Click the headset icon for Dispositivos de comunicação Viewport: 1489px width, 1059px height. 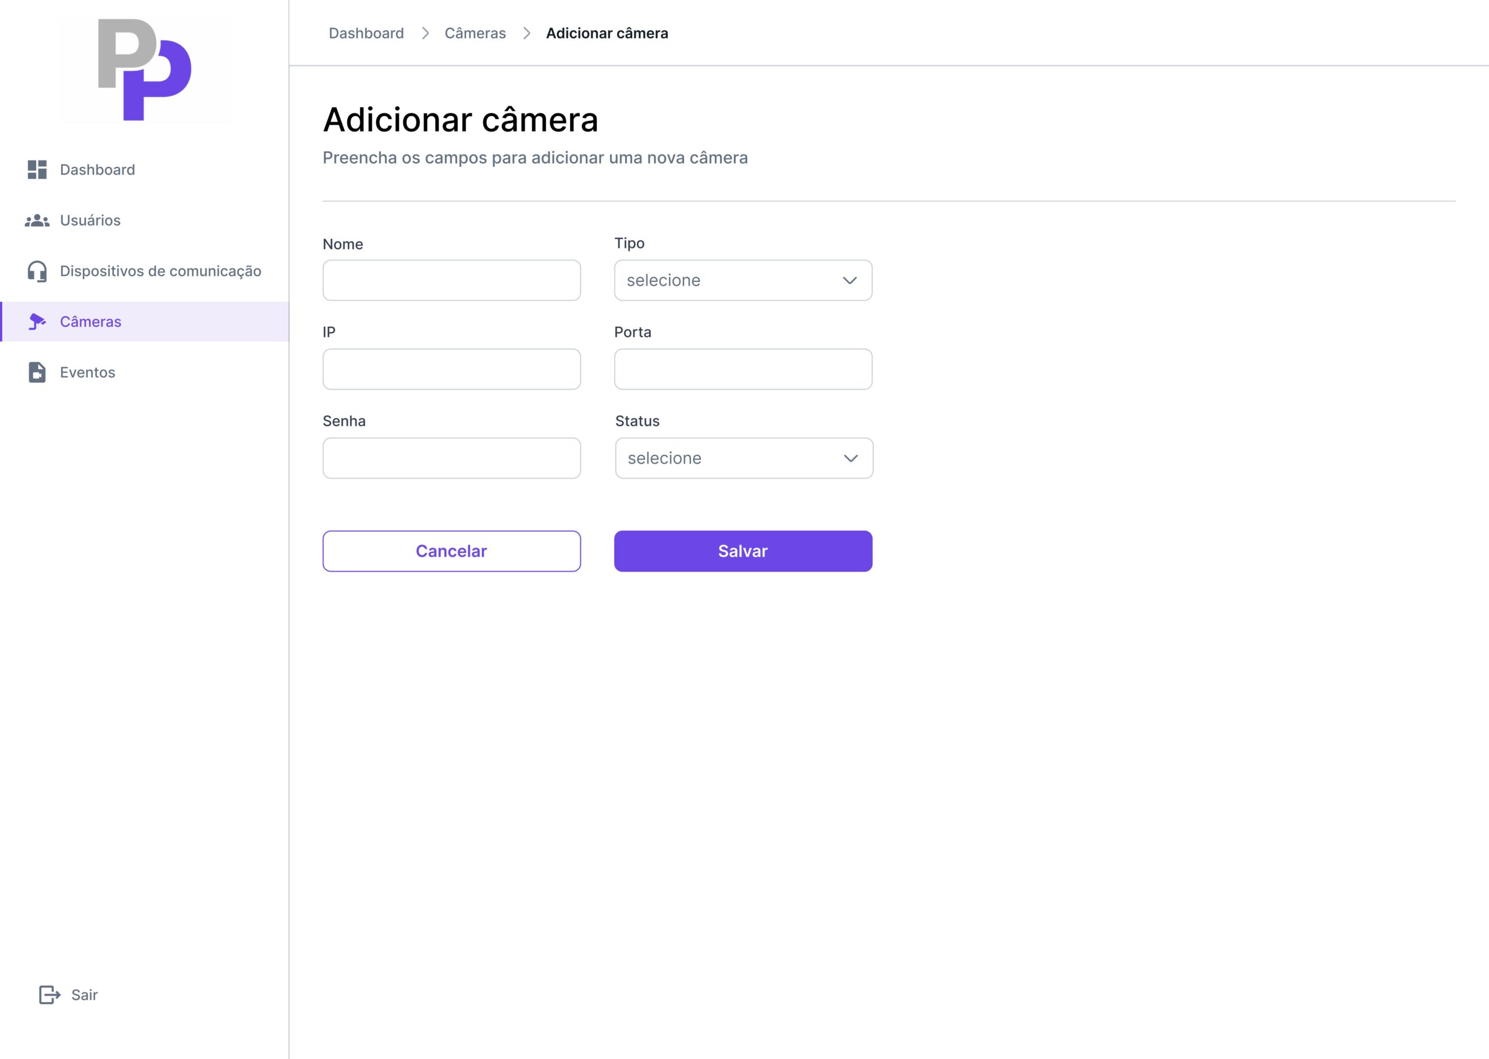[x=37, y=271]
